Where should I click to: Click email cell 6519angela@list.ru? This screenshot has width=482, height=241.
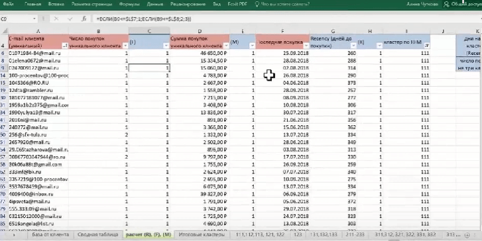pyautogui.click(x=38, y=224)
